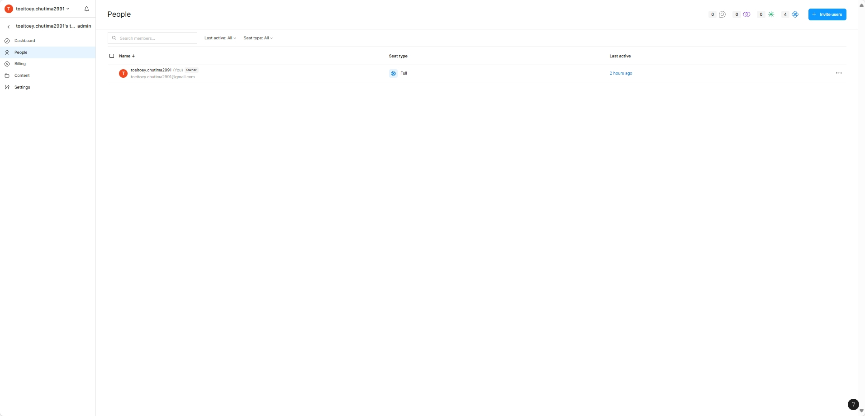Click the Dashboard gauge icon

[x=7, y=41]
